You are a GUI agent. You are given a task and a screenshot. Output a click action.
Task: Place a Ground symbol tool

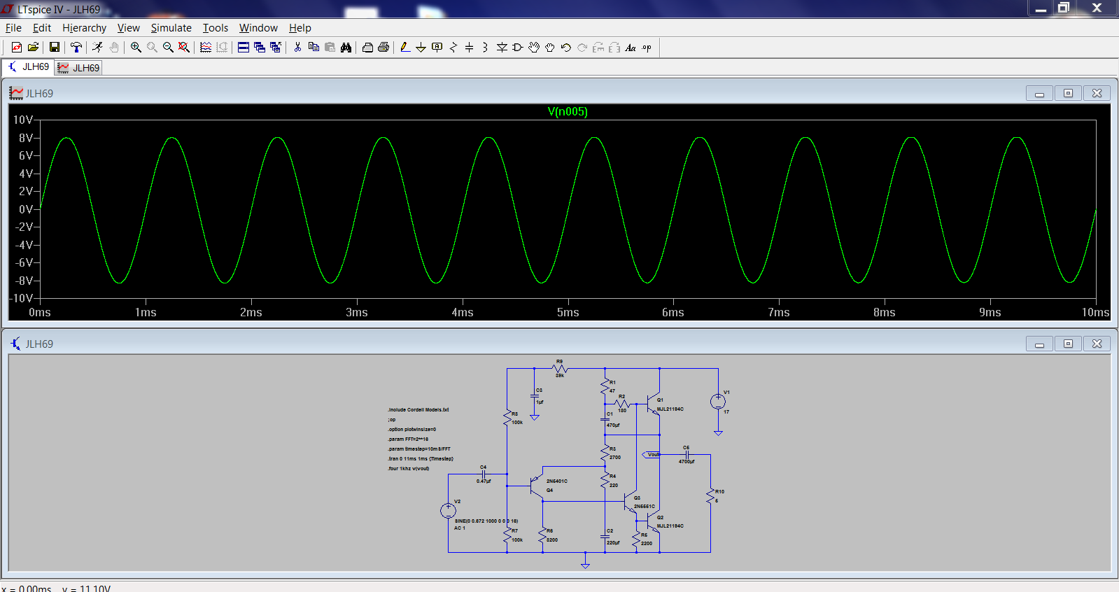click(x=421, y=48)
